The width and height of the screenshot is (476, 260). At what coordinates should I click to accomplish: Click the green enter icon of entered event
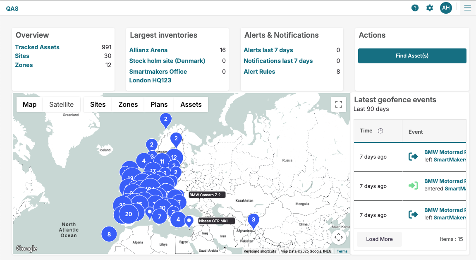pyautogui.click(x=413, y=185)
